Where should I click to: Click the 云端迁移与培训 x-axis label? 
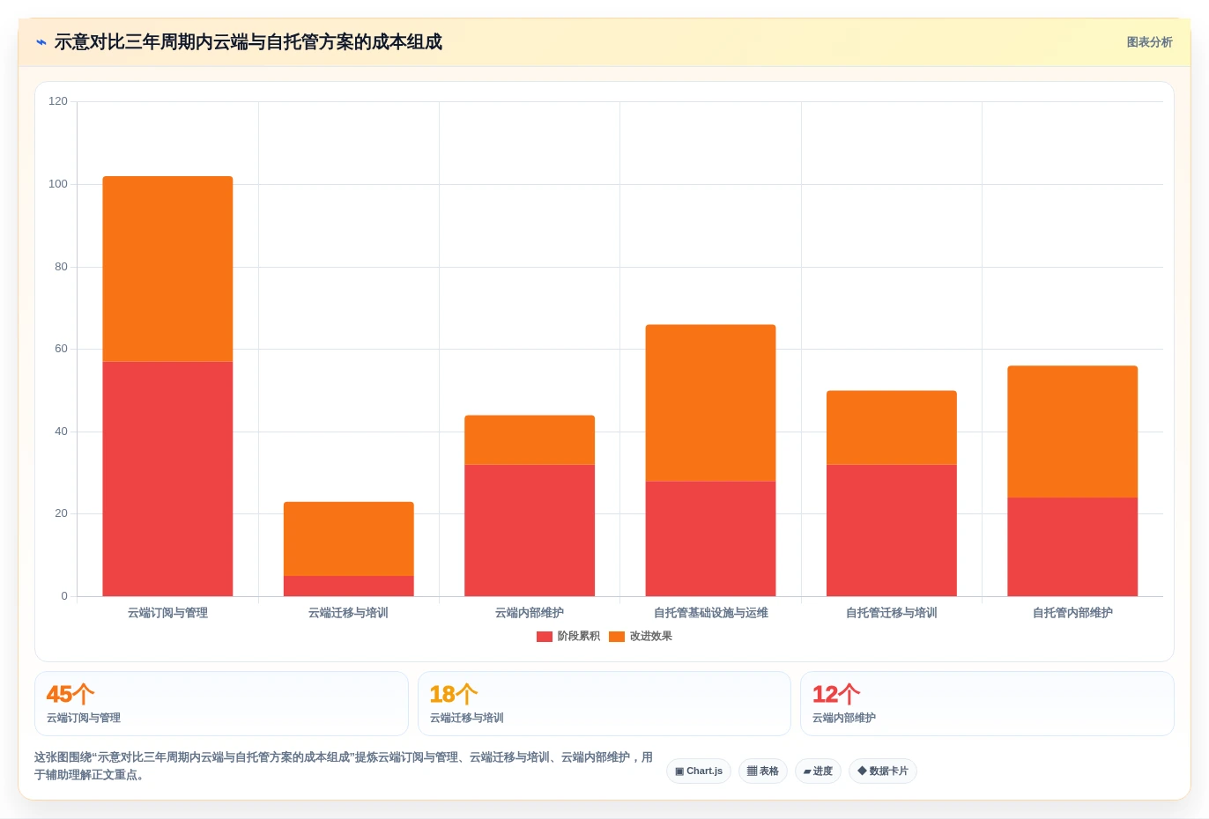pyautogui.click(x=349, y=613)
